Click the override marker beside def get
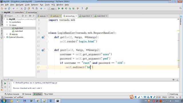The width and height of the screenshot is (183, 103). click(43, 37)
